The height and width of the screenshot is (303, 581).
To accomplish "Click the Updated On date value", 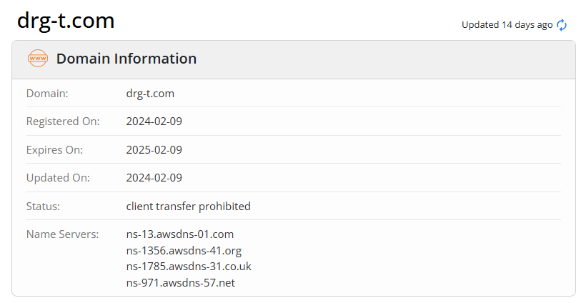I will [x=154, y=178].
